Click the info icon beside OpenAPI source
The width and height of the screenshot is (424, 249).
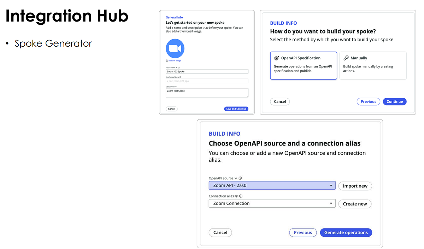point(241,178)
